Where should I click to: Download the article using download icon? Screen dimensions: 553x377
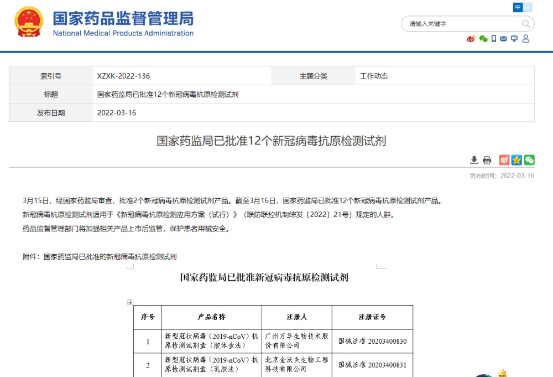pyautogui.click(x=474, y=160)
